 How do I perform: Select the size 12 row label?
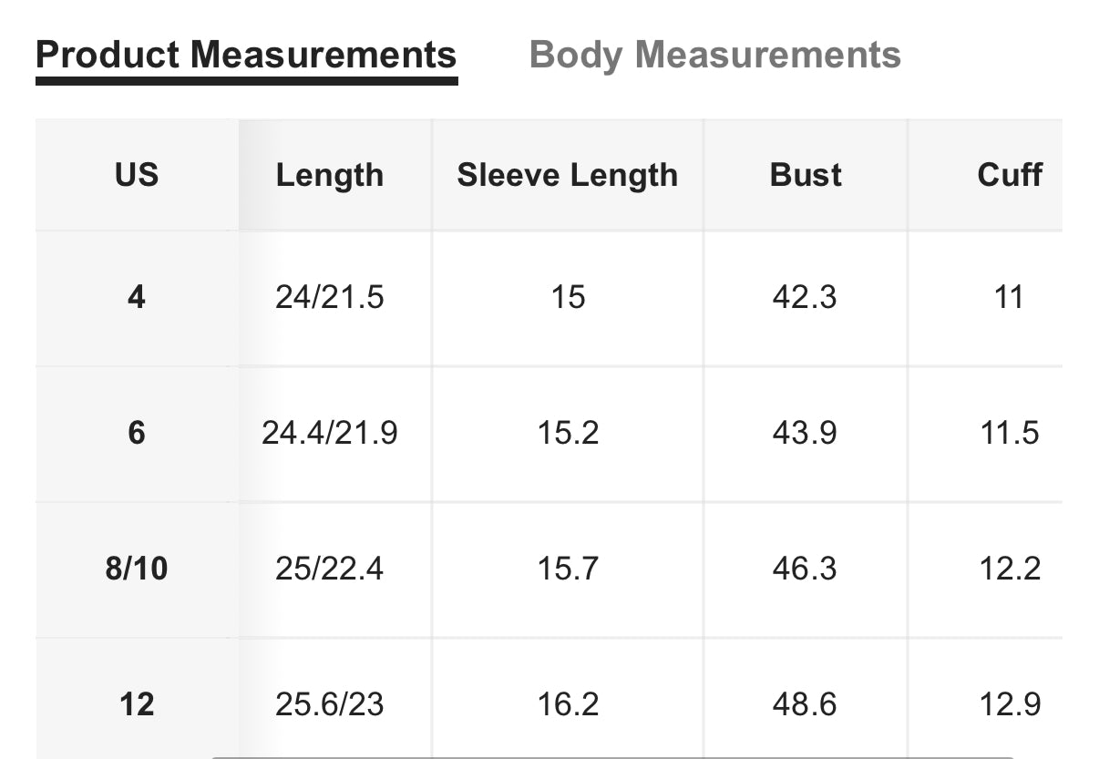[x=137, y=704]
